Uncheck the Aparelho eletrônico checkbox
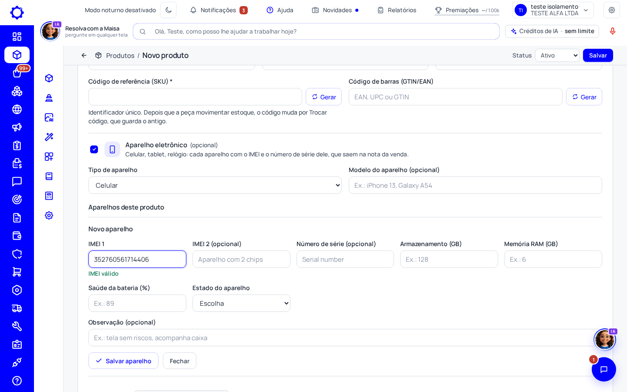Viewport: 627px width, 392px height. pyautogui.click(x=94, y=149)
